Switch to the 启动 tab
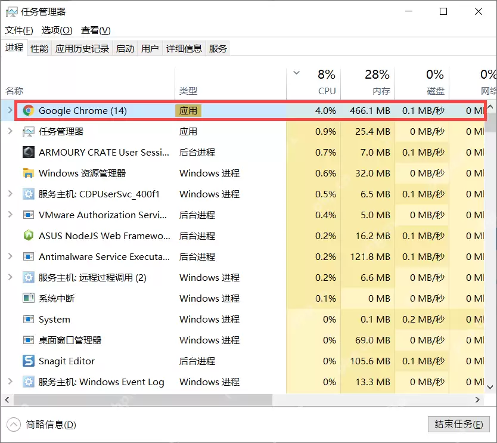 pos(125,48)
